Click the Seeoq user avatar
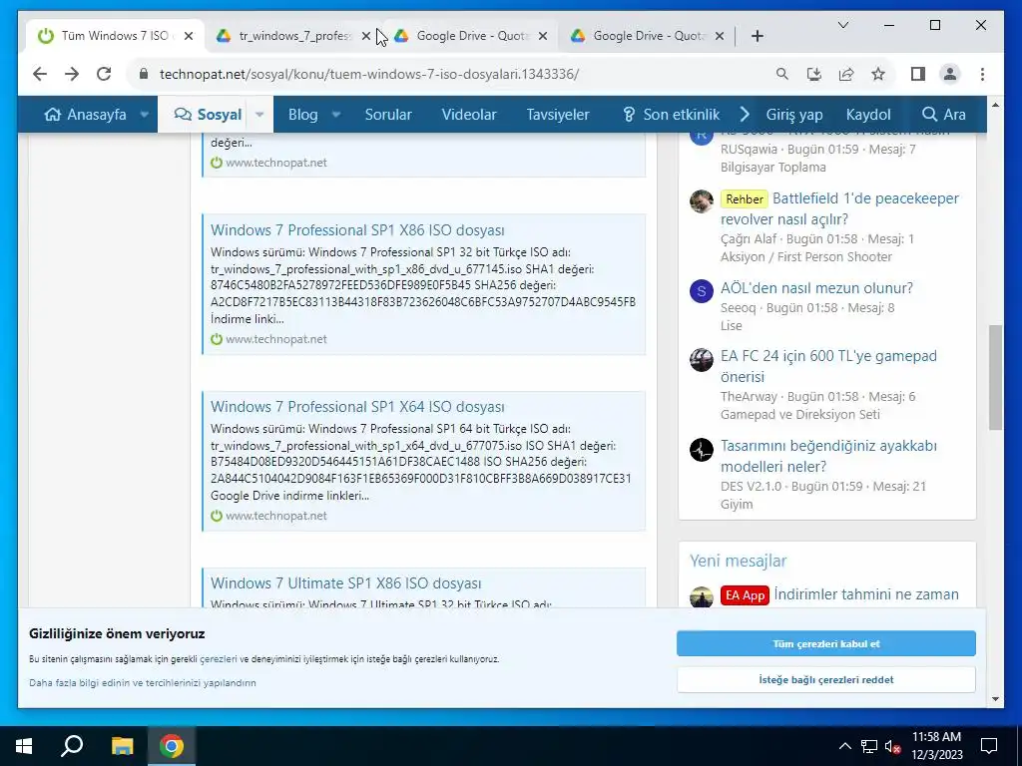Image resolution: width=1022 pixels, height=766 pixels. pyautogui.click(x=702, y=291)
